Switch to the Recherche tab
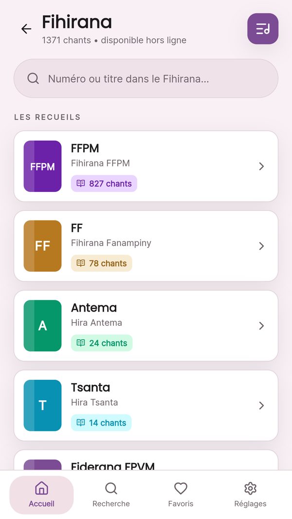Image resolution: width=292 pixels, height=519 pixels. click(111, 495)
